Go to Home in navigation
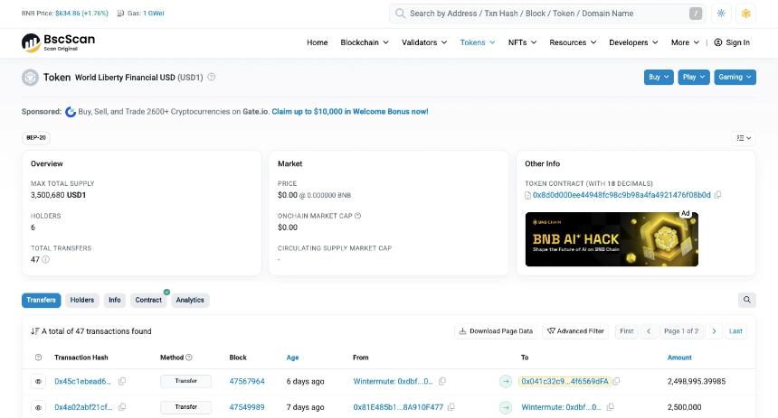The width and height of the screenshot is (778, 418). click(317, 42)
